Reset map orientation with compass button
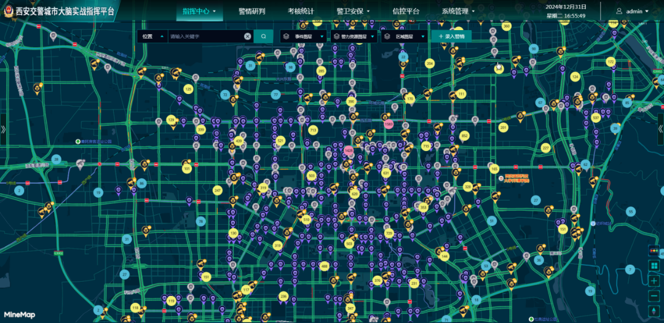664x323 pixels. (x=654, y=311)
